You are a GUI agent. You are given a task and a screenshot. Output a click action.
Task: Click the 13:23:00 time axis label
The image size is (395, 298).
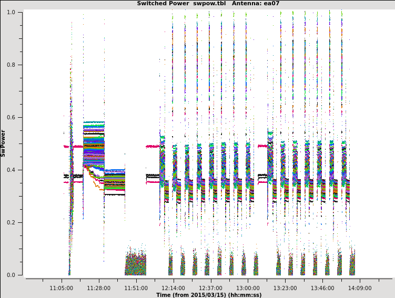(285, 288)
